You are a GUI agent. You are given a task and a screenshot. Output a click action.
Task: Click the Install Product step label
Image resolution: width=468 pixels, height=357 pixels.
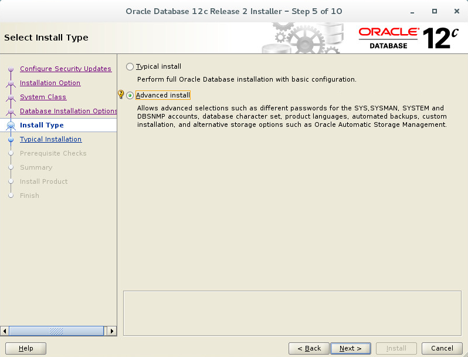pos(44,181)
